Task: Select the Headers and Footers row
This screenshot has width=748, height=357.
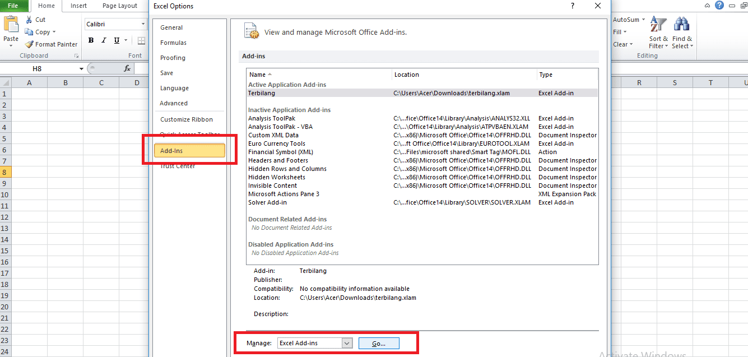Action: 422,160
